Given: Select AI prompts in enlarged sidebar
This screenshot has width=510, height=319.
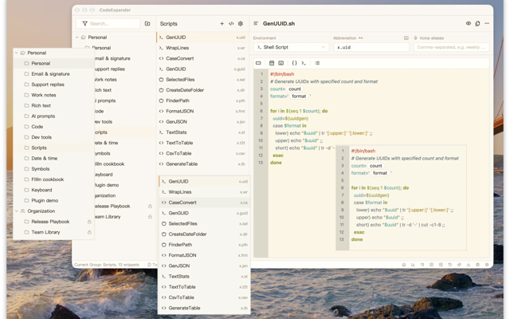Looking at the screenshot, I should pyautogui.click(x=53, y=116).
